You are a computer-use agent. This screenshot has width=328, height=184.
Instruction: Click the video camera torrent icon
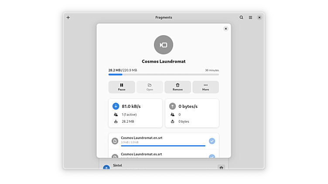164,45
